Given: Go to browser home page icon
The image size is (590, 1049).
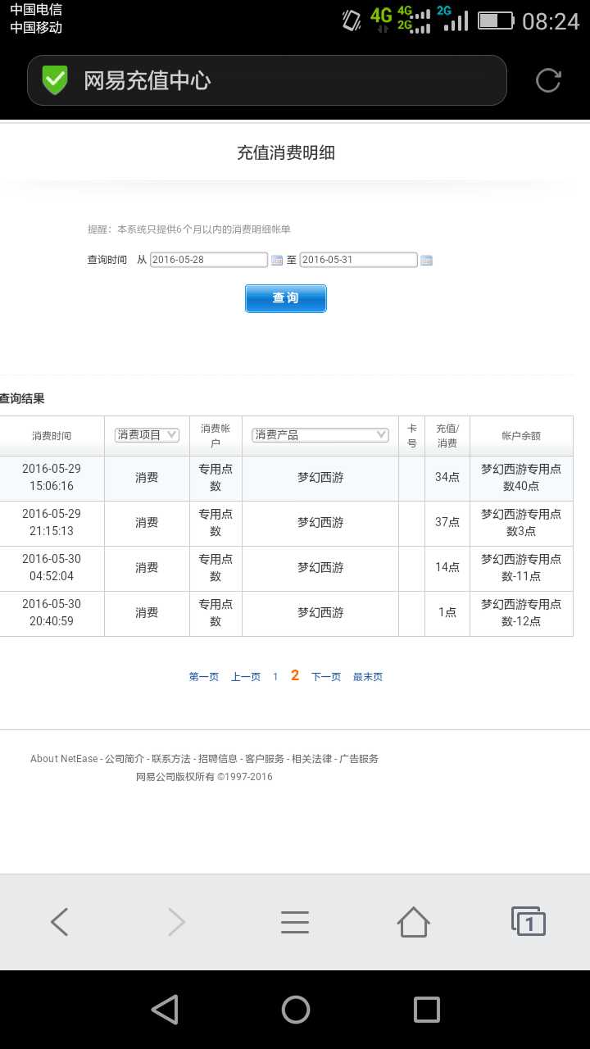Looking at the screenshot, I should pyautogui.click(x=413, y=922).
